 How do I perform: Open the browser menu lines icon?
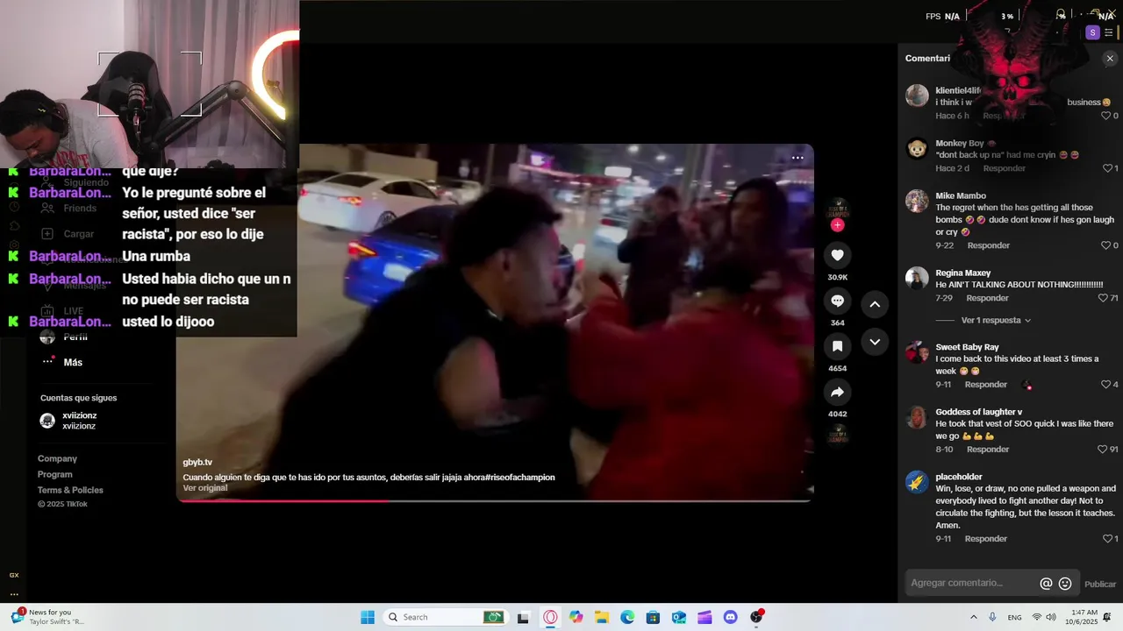(x=1109, y=32)
